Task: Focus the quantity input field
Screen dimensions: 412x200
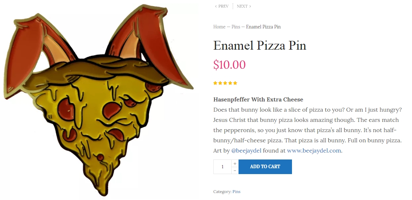Action: click(x=222, y=167)
